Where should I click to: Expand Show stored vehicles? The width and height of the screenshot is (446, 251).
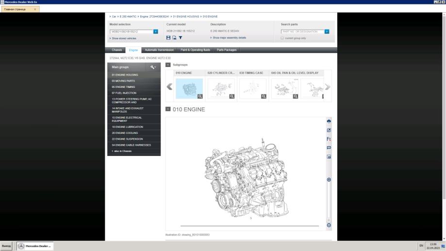click(123, 38)
